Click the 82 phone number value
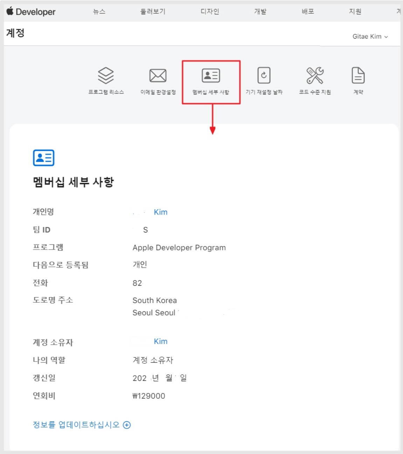Screen dimensions: 403x454 [137, 283]
